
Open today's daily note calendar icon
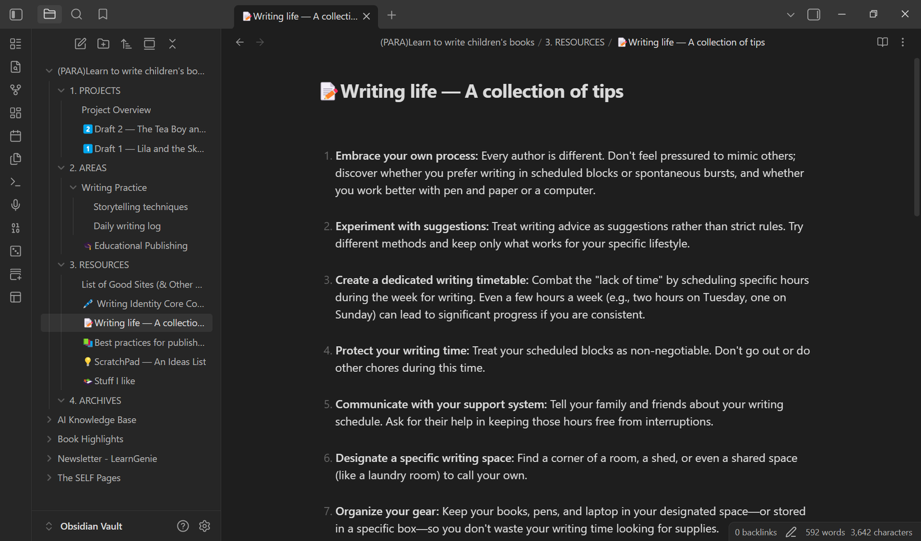(x=16, y=136)
